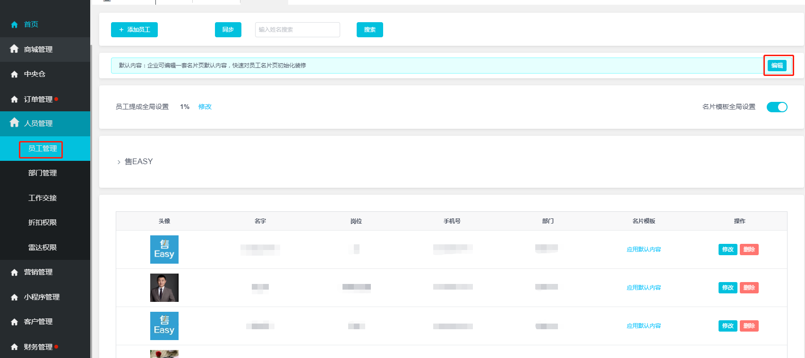Click 应用默认内容 in the second employee row
The width and height of the screenshot is (805, 358).
pyautogui.click(x=644, y=288)
